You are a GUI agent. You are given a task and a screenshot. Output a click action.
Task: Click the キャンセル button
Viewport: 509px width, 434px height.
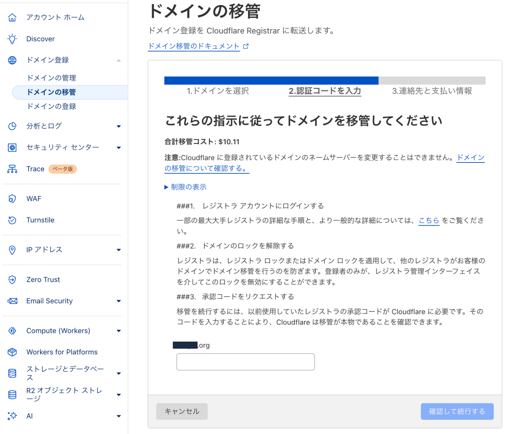tap(182, 411)
